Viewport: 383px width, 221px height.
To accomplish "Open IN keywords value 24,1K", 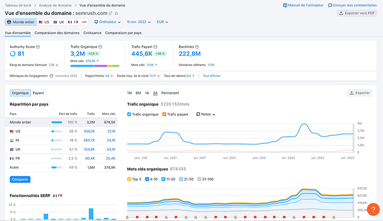I will [111, 140].
